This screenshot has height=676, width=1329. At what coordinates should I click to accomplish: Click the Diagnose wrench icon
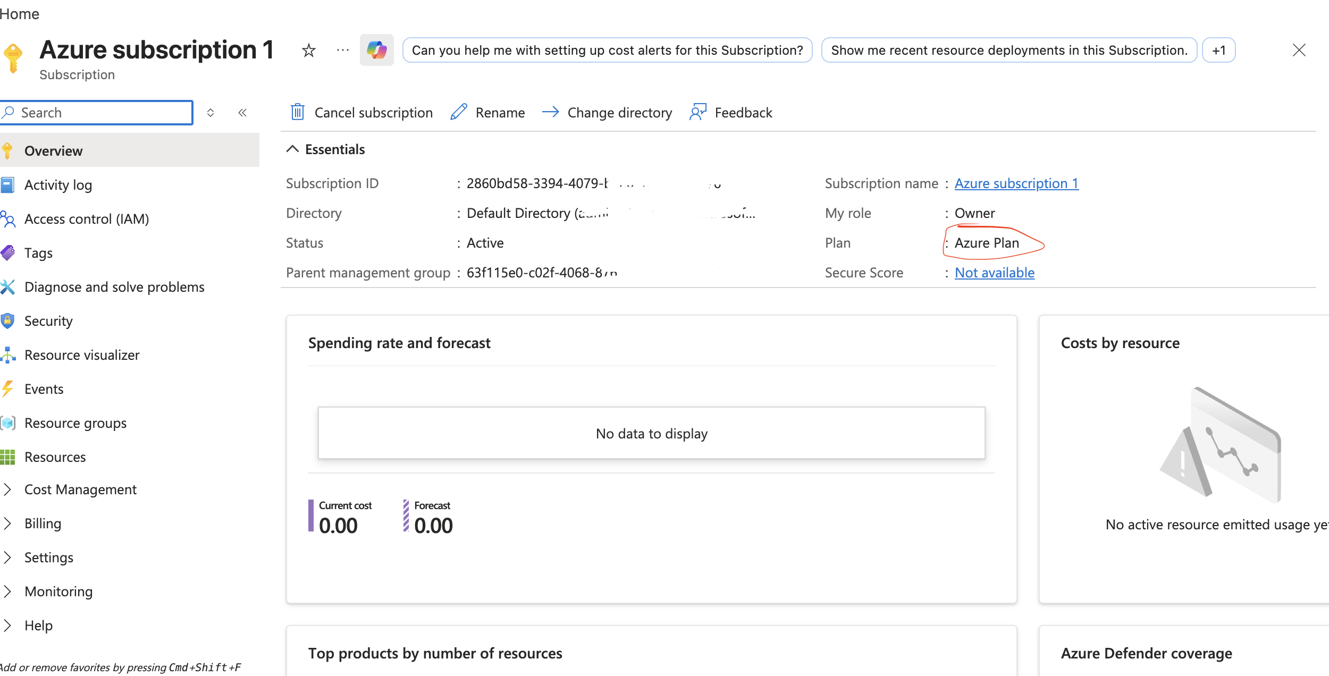coord(7,287)
